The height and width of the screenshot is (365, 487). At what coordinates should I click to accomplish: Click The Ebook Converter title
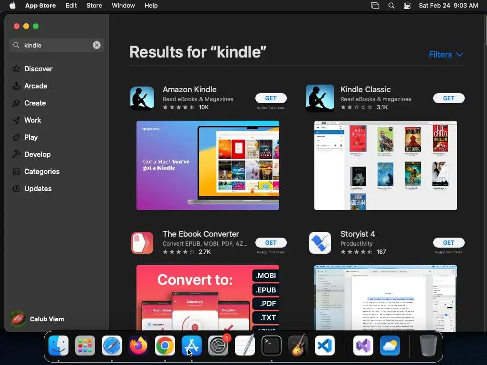tap(201, 234)
